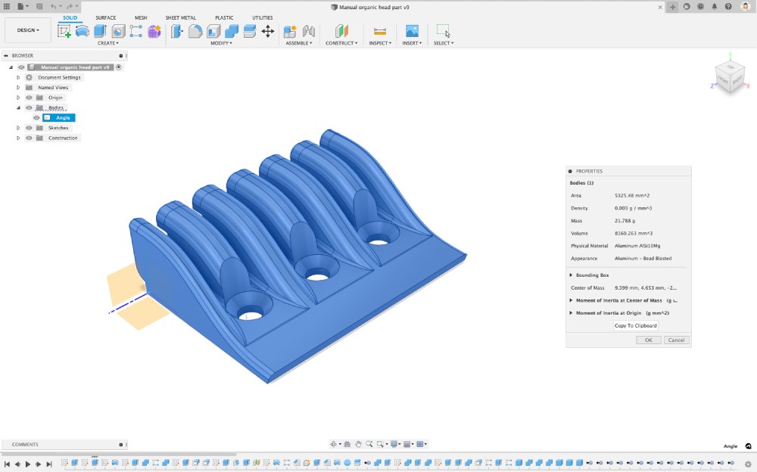Image resolution: width=757 pixels, height=472 pixels.
Task: Jump to timeline start
Action: (8, 464)
